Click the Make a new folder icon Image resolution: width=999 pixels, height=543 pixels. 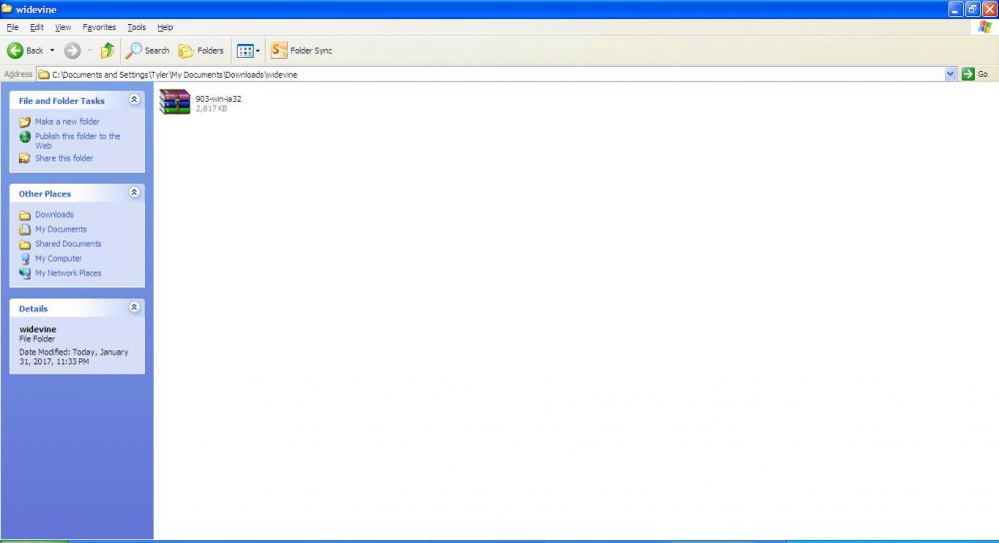[x=25, y=122]
